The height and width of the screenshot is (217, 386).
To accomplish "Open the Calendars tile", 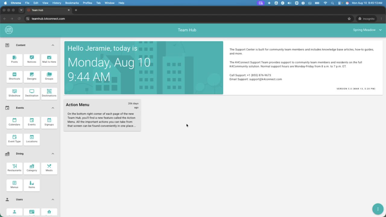I will pyautogui.click(x=14, y=122).
